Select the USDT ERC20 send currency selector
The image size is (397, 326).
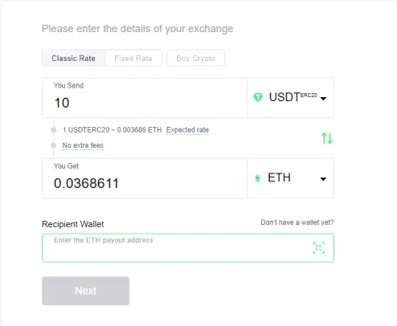(x=290, y=98)
